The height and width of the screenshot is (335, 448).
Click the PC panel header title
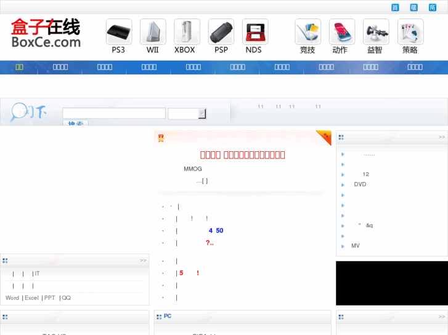168,316
